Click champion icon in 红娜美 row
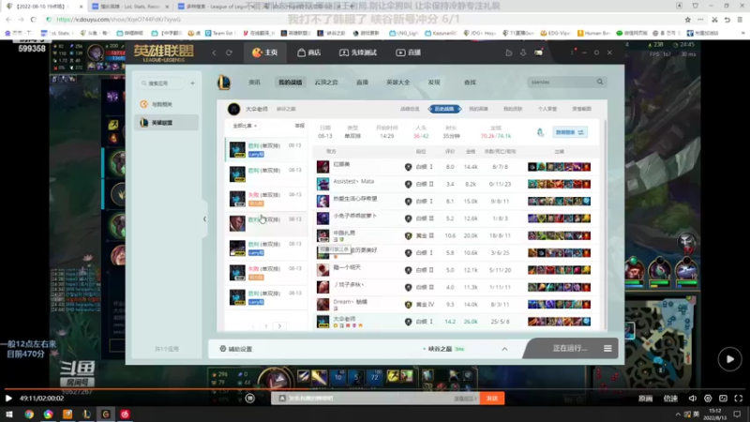The height and width of the screenshot is (422, 750). pos(322,167)
